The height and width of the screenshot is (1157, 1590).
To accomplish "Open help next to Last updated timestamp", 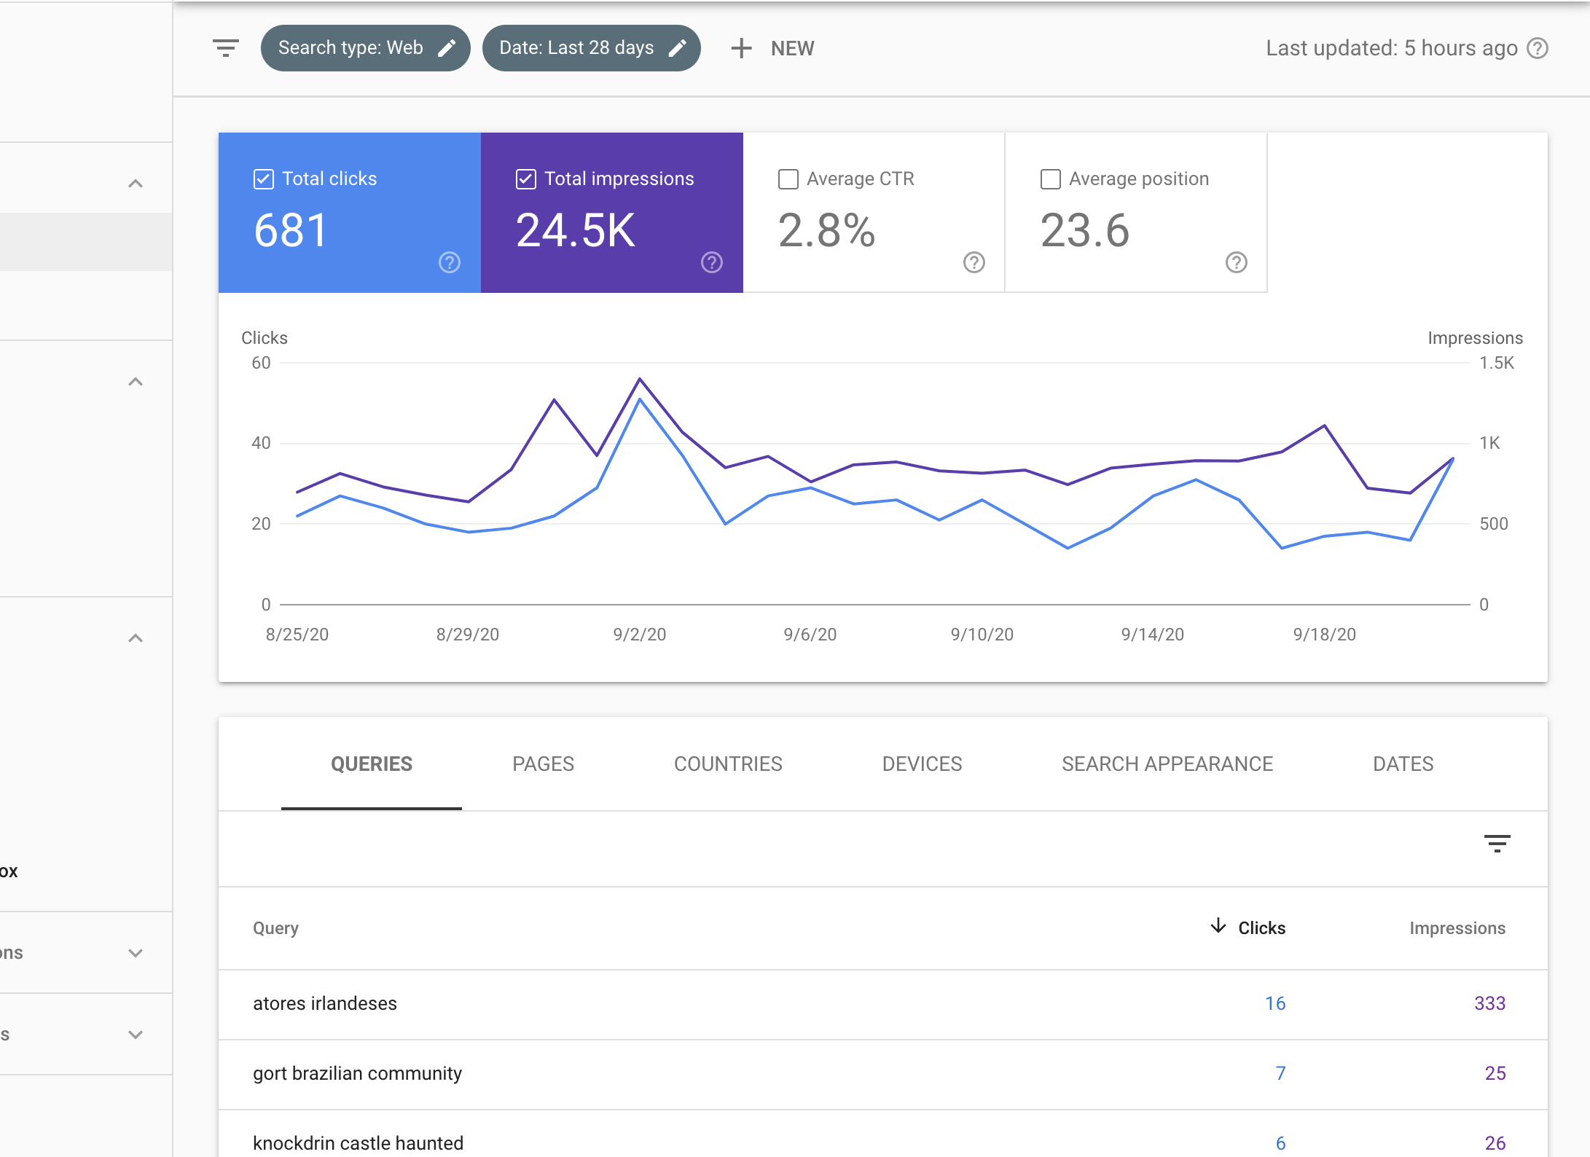I will (x=1538, y=48).
